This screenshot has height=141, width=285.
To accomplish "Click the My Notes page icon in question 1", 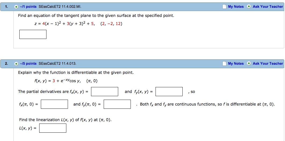I will [x=225, y=6].
